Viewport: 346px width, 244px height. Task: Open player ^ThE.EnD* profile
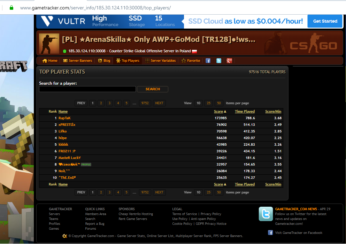coord(67,178)
